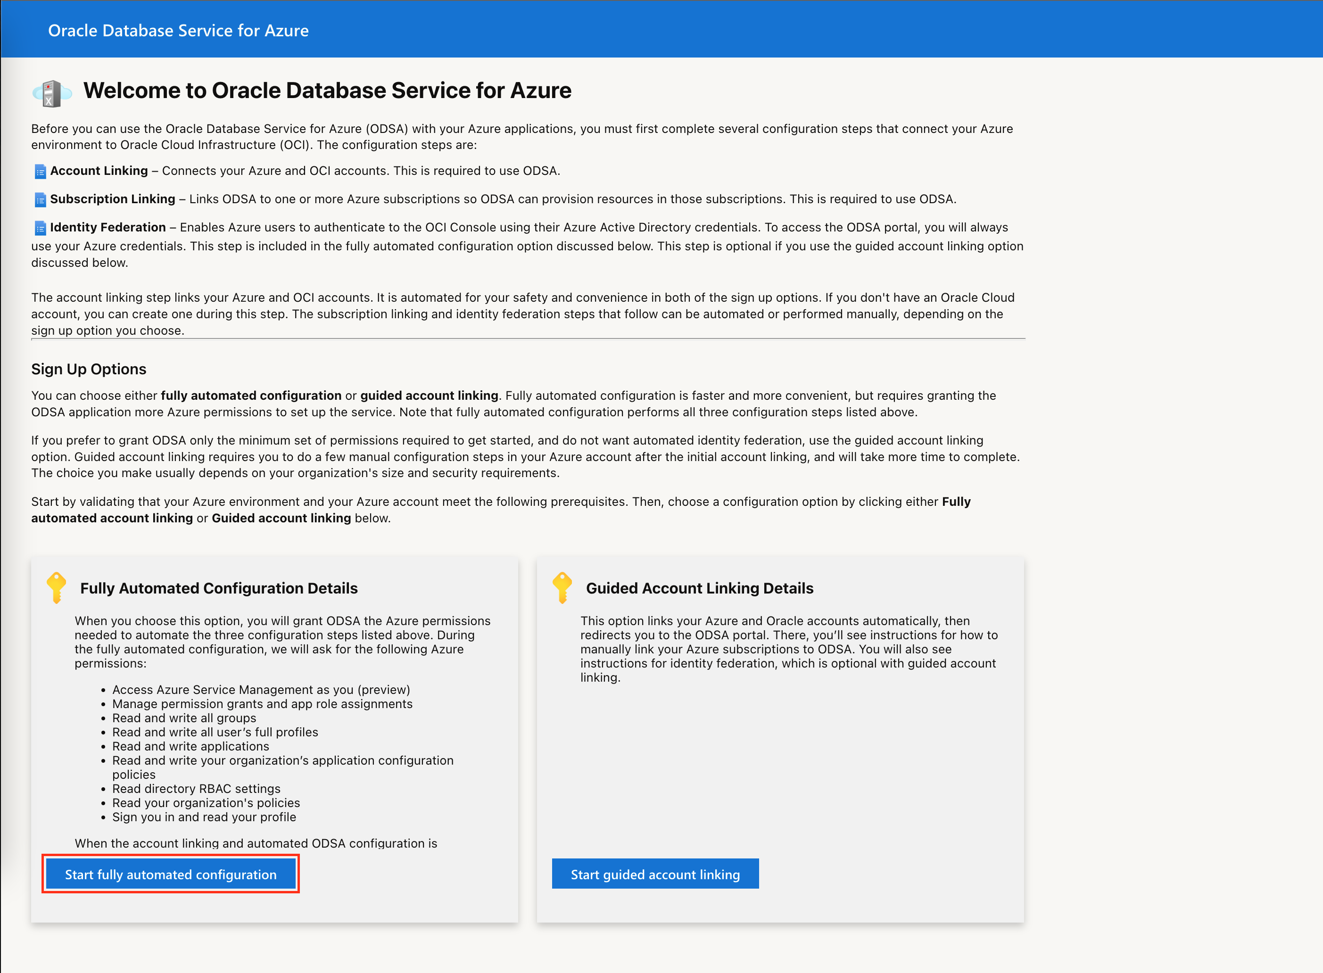Click the Guided Account Linking Details heading
Viewport: 1323px width, 973px height.
point(700,588)
